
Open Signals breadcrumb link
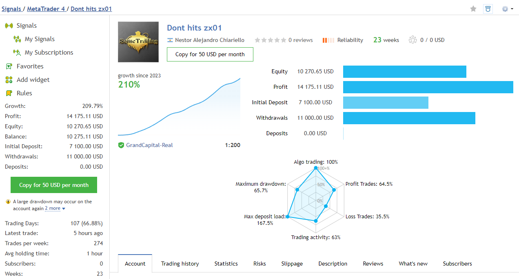click(11, 9)
